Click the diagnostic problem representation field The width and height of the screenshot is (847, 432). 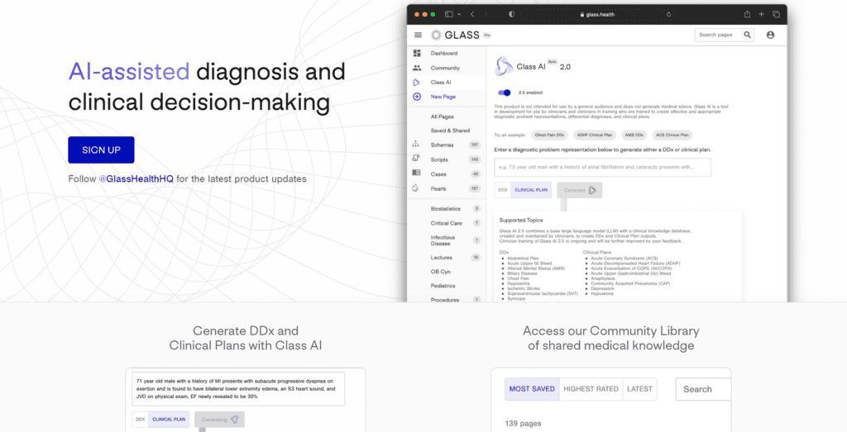click(x=602, y=167)
